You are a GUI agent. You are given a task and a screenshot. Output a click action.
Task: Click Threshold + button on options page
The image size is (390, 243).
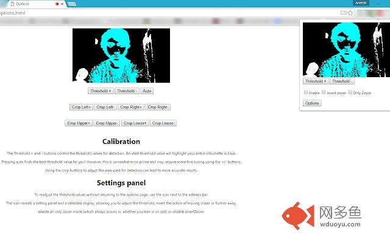point(101,91)
